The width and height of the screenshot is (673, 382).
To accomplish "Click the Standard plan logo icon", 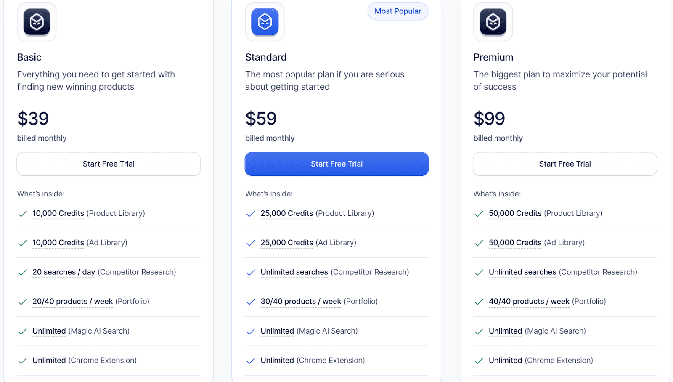I will click(x=265, y=22).
